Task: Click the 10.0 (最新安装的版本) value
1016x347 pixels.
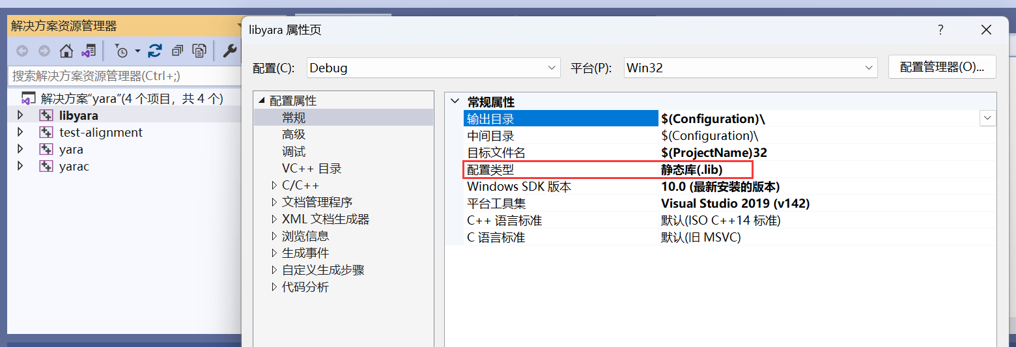Action: [720, 186]
